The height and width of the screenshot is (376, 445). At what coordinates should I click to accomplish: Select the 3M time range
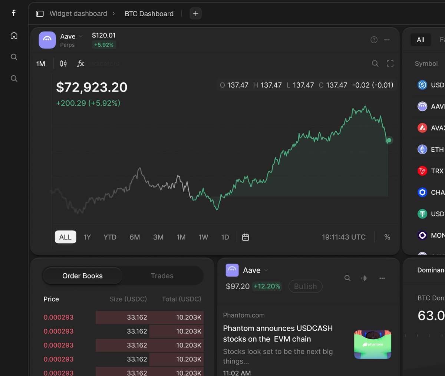coord(158,237)
